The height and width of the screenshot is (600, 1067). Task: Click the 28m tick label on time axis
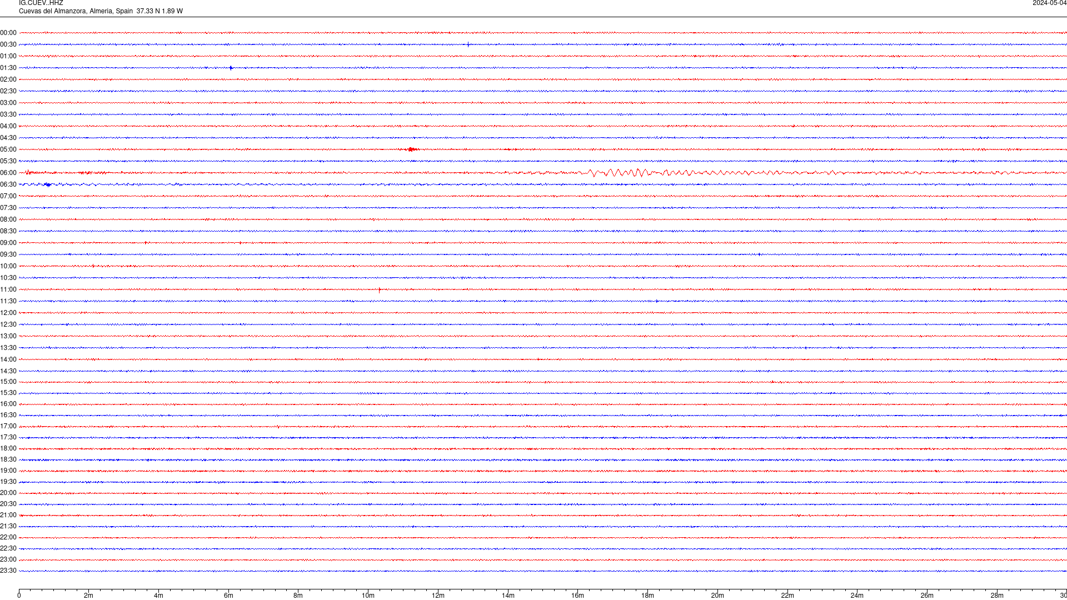(x=997, y=596)
